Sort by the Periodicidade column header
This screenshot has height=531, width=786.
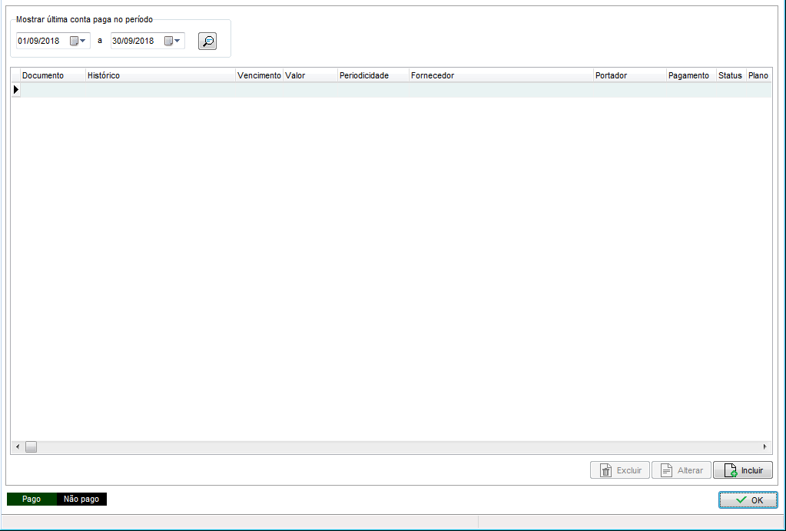click(x=373, y=75)
